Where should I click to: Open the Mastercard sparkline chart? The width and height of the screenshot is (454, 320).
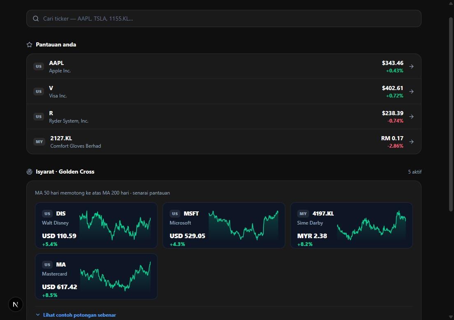(x=115, y=276)
